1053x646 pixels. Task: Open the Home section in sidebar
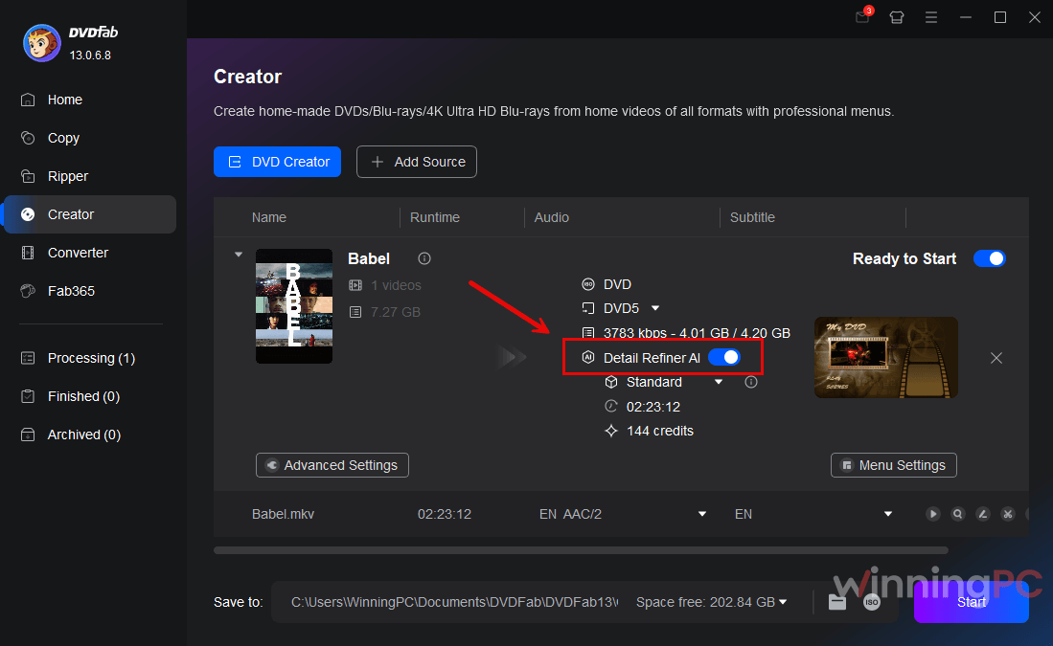click(x=64, y=100)
